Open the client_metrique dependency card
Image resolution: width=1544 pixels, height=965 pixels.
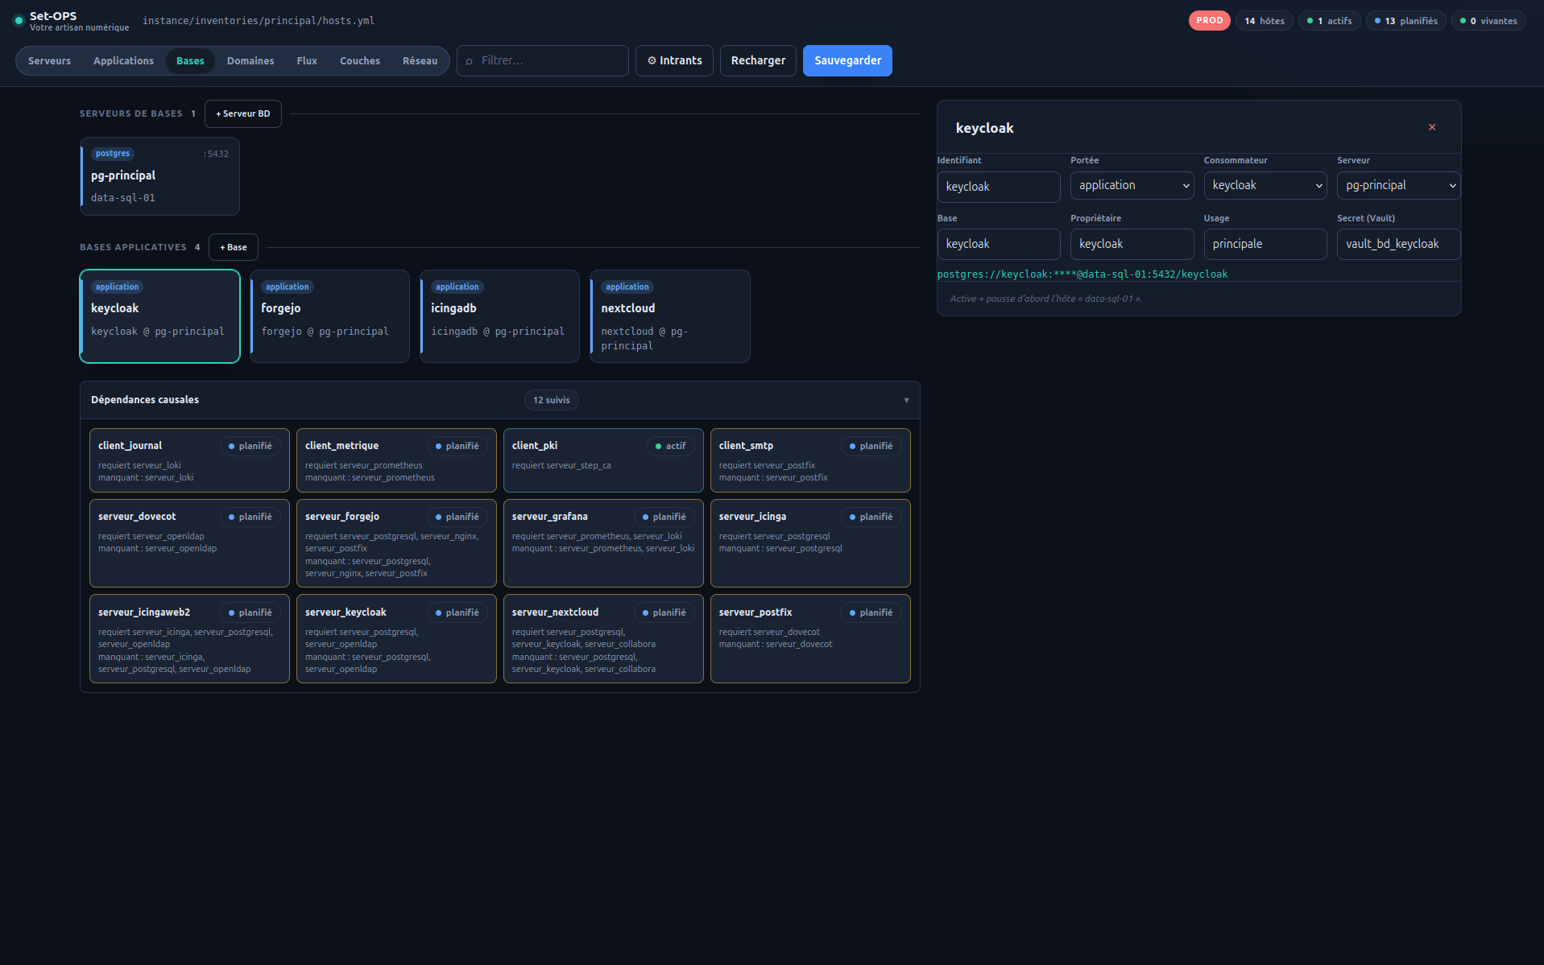(x=396, y=460)
